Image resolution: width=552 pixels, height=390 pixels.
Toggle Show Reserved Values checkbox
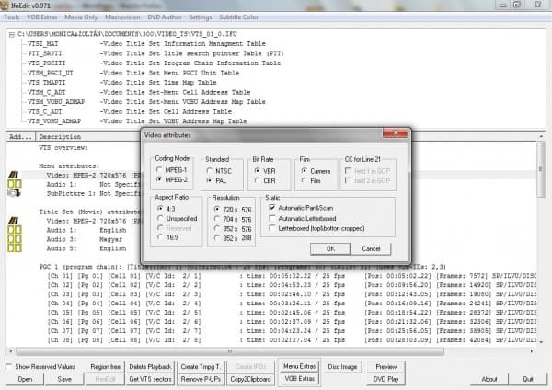[9, 367]
